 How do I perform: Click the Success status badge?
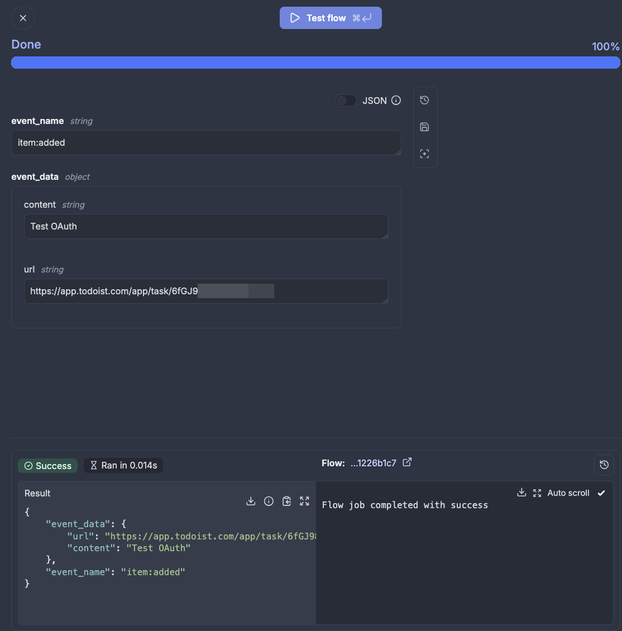47,465
